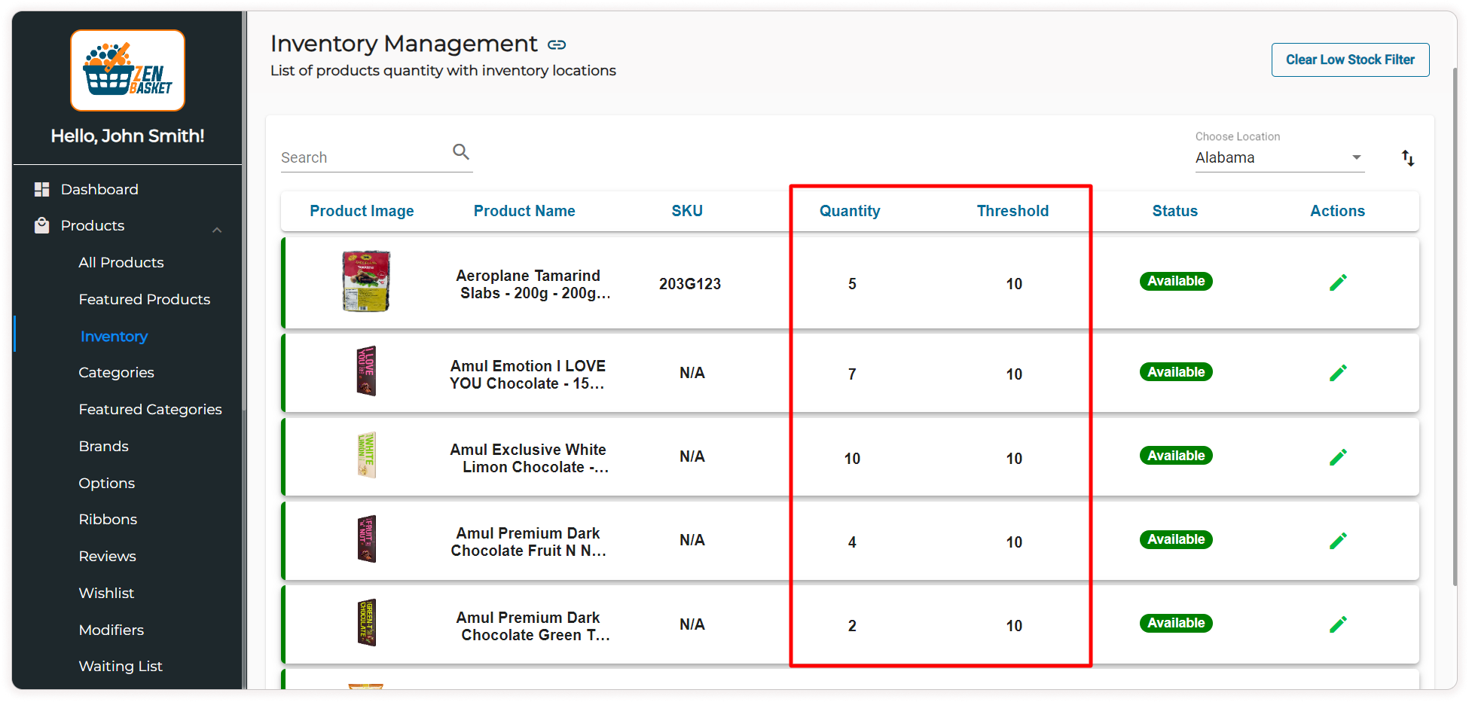The width and height of the screenshot is (1469, 702).
Task: Edit Amul Premium Dark Fruit N Nut inventory
Action: [1338, 541]
